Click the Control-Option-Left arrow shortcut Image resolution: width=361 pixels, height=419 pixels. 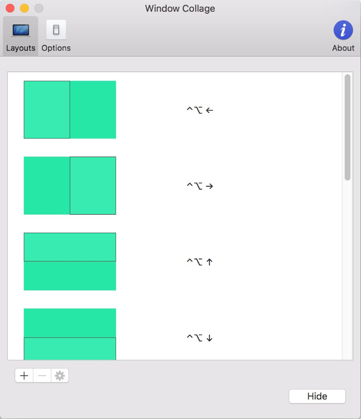[200, 110]
